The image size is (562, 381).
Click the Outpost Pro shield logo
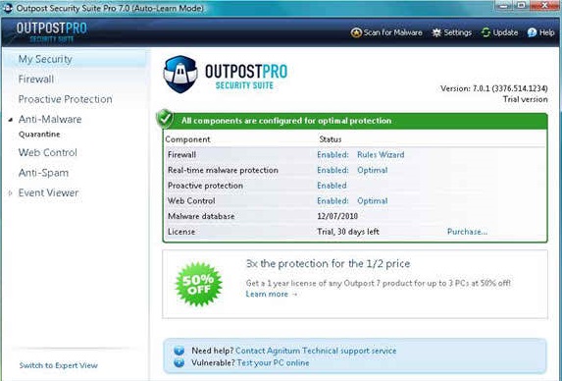[x=180, y=75]
